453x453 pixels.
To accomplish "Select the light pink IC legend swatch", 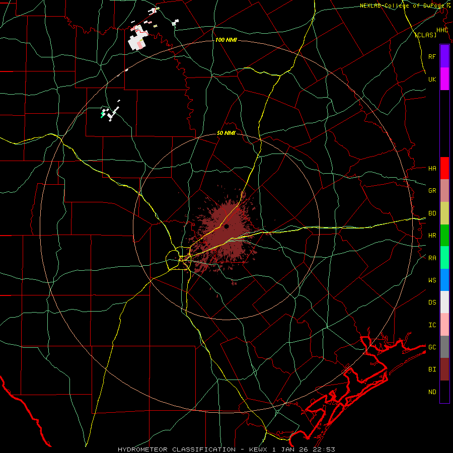I will click(x=444, y=325).
